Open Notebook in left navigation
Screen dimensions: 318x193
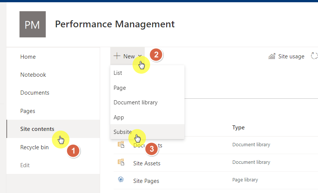point(33,75)
